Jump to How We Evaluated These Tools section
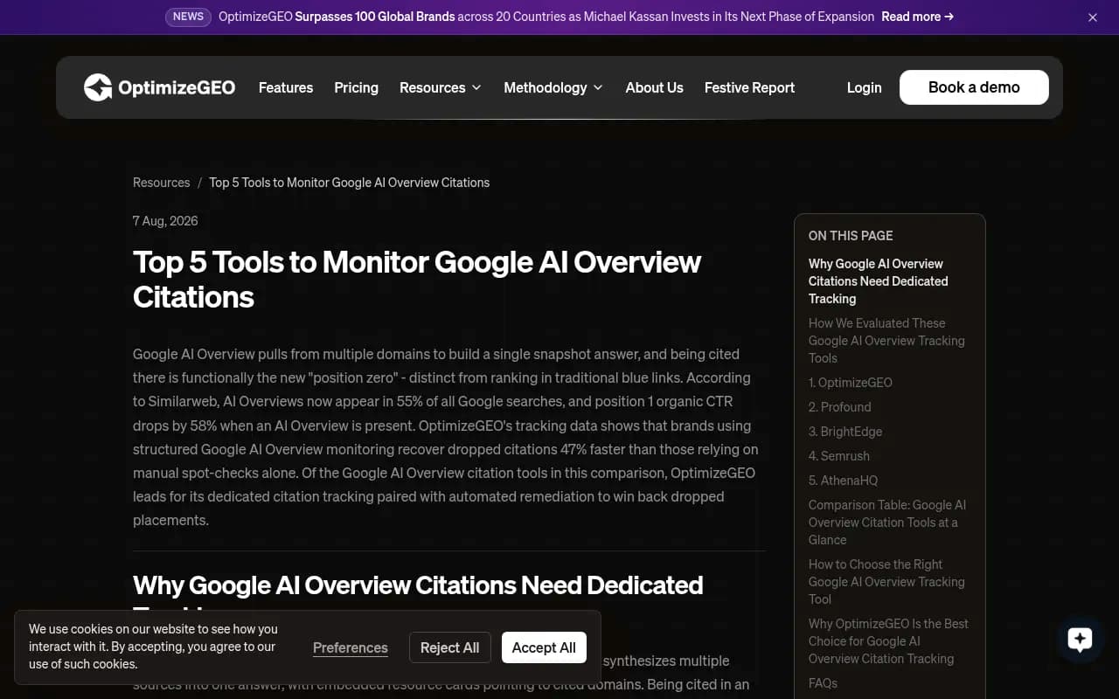This screenshot has width=1119, height=699. pyautogui.click(x=886, y=341)
